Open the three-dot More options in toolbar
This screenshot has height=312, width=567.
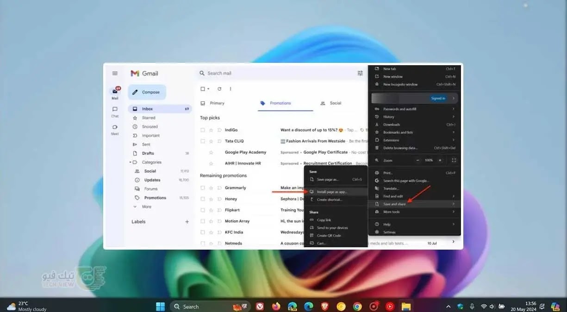pyautogui.click(x=231, y=89)
